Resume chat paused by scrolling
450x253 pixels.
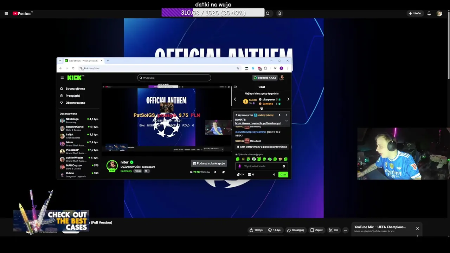coord(262,147)
